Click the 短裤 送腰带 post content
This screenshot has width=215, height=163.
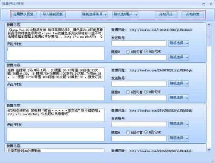[55, 75]
